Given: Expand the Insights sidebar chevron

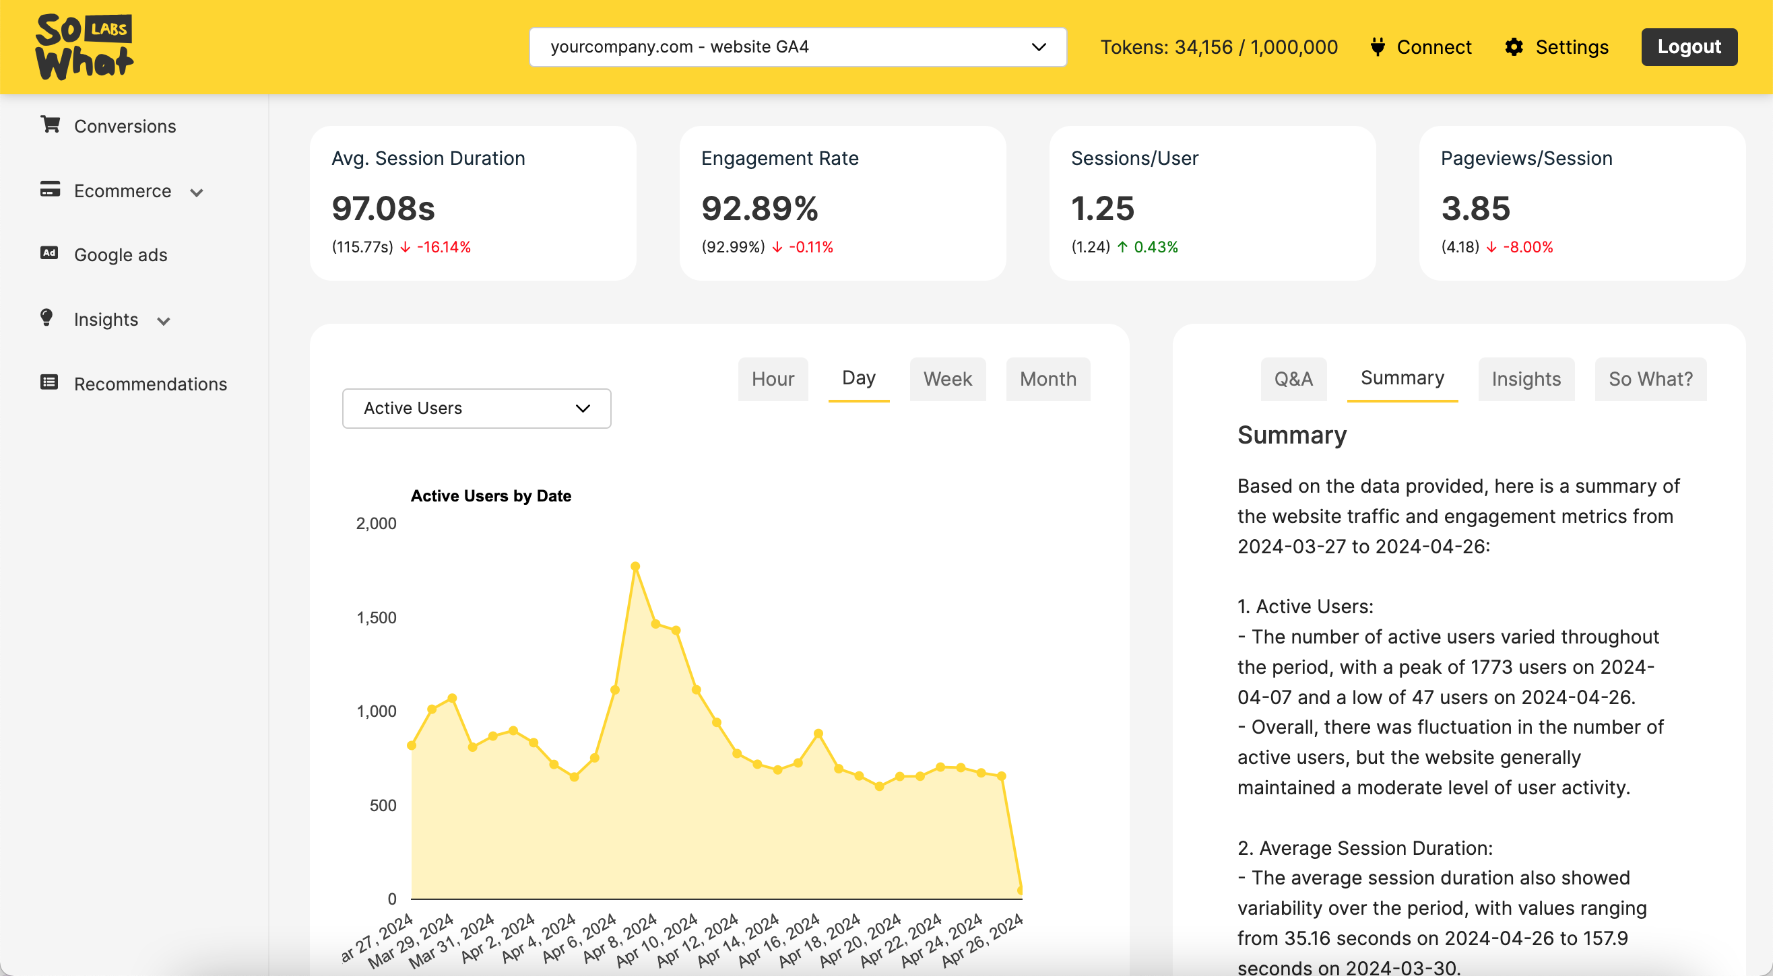Looking at the screenshot, I should 164,321.
